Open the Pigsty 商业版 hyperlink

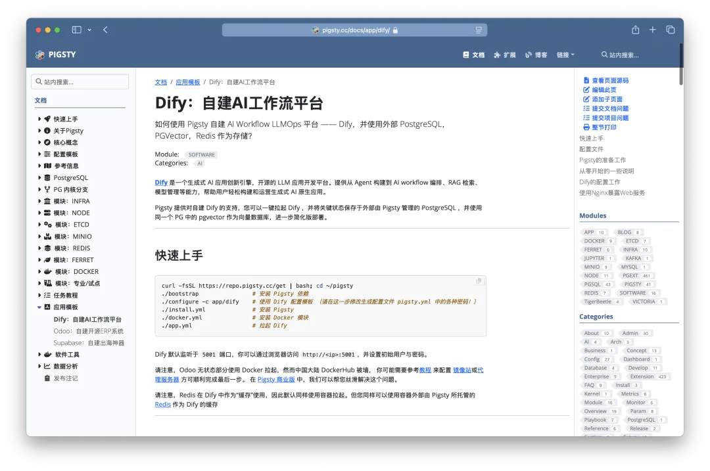pyautogui.click(x=276, y=380)
